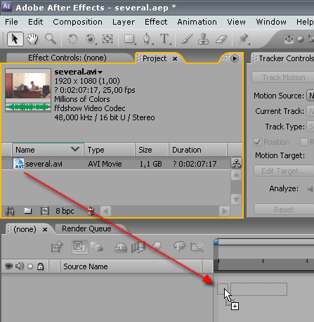Select the Hand tool
This screenshot has height=322, width=314.
pyautogui.click(x=32, y=39)
